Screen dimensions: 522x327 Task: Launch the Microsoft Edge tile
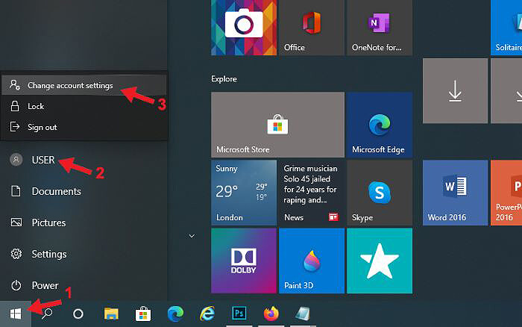[x=380, y=125]
